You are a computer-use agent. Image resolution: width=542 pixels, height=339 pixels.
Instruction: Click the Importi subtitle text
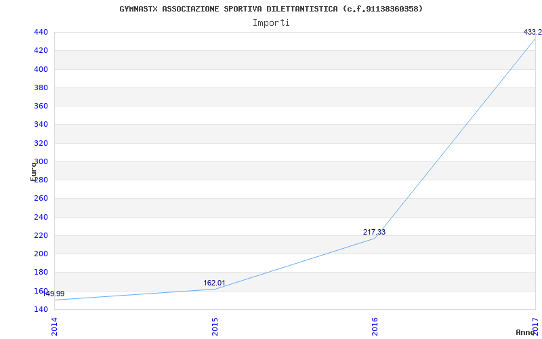click(271, 23)
